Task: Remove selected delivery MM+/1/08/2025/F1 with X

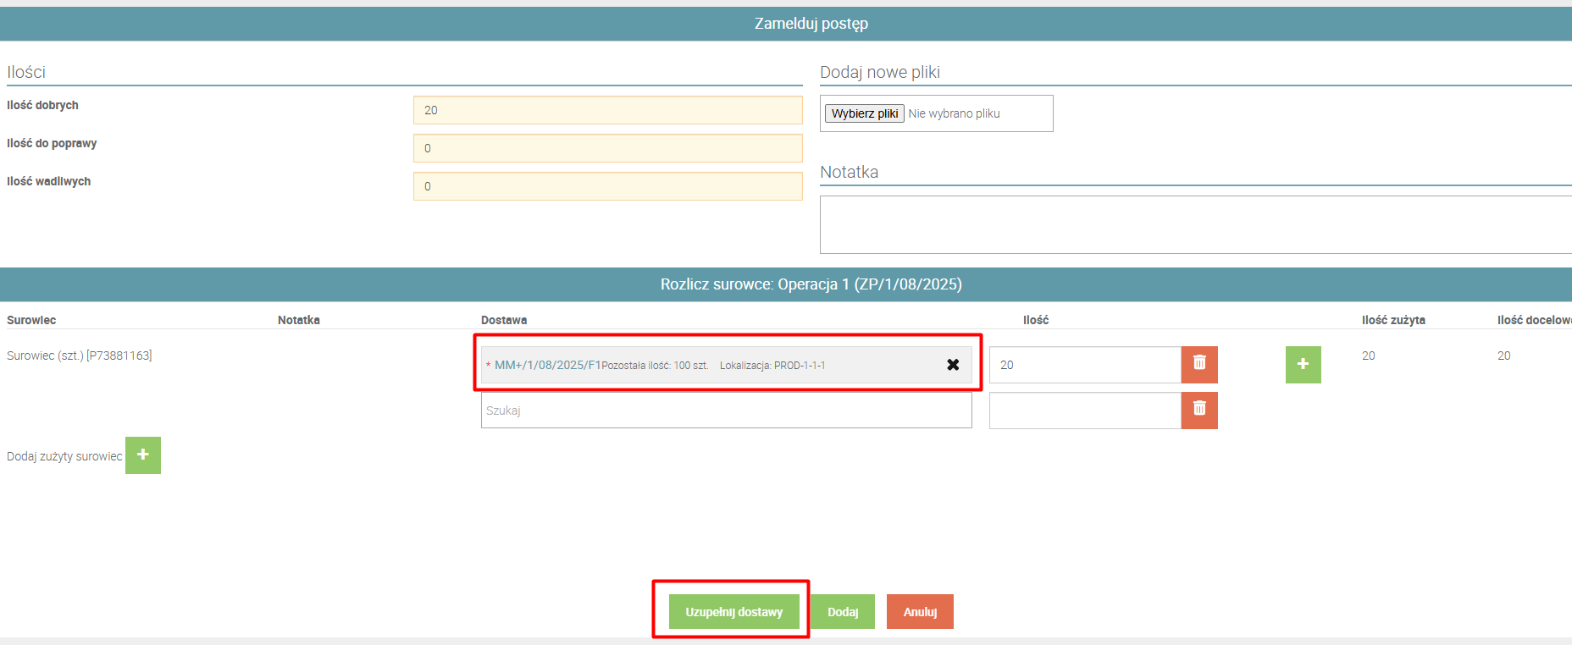Action: click(x=953, y=365)
